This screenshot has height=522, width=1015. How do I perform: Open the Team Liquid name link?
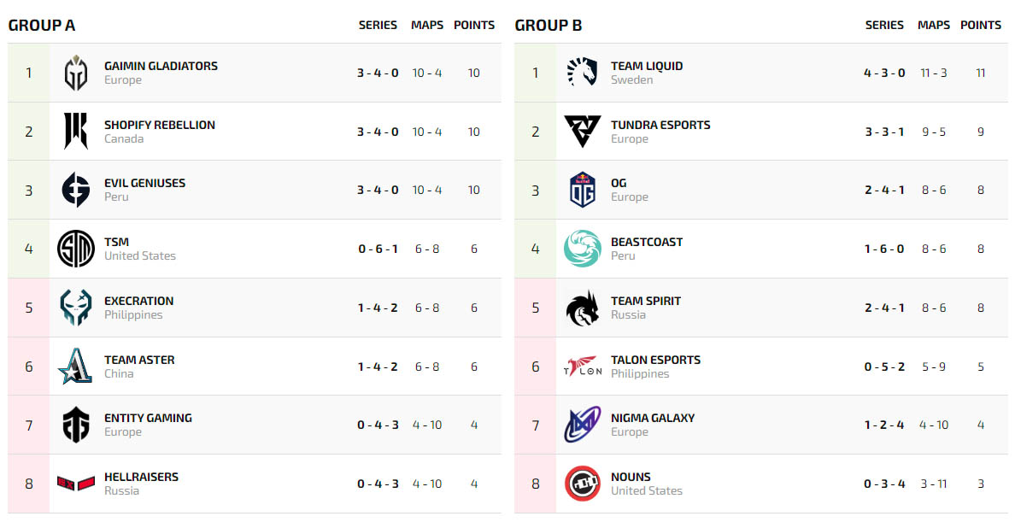pos(647,66)
